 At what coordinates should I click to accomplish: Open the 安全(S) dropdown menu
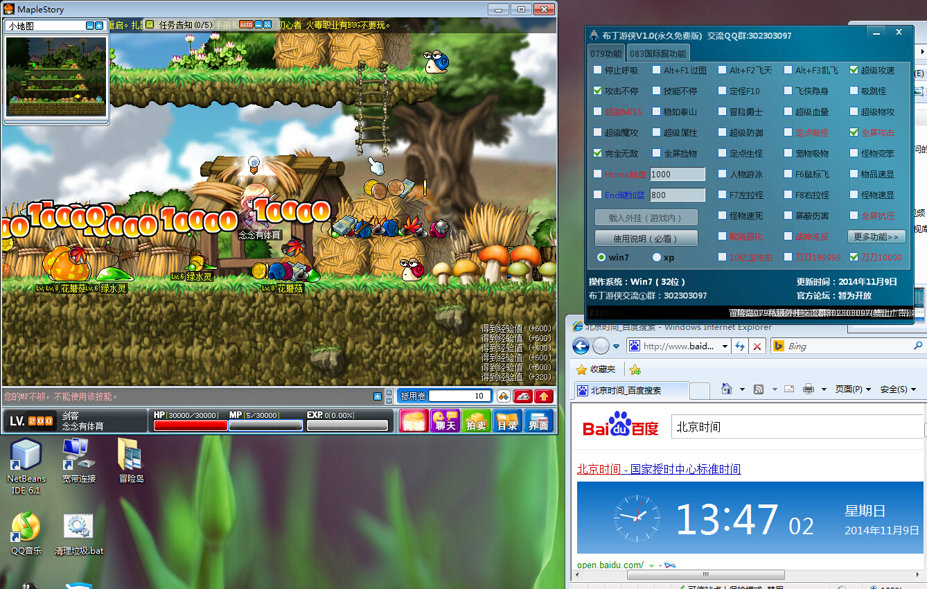click(x=898, y=389)
